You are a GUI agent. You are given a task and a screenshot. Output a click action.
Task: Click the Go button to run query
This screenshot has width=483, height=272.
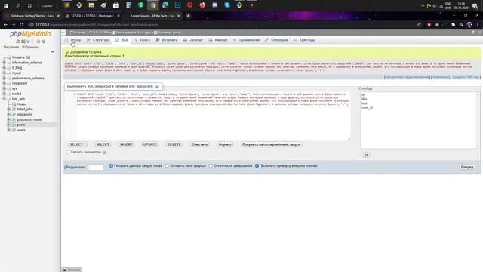coord(467,167)
